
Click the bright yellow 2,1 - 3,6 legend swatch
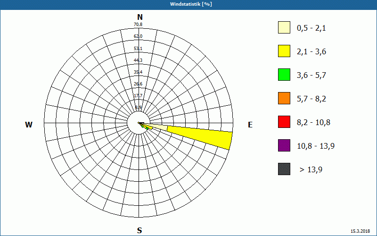tap(284, 51)
